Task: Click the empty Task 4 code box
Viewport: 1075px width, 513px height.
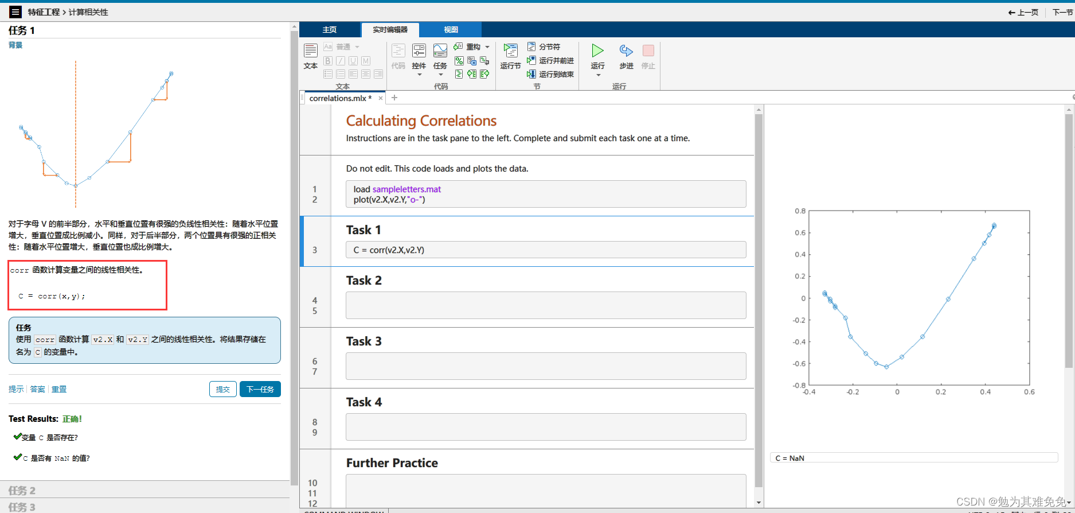Action: pyautogui.click(x=546, y=427)
